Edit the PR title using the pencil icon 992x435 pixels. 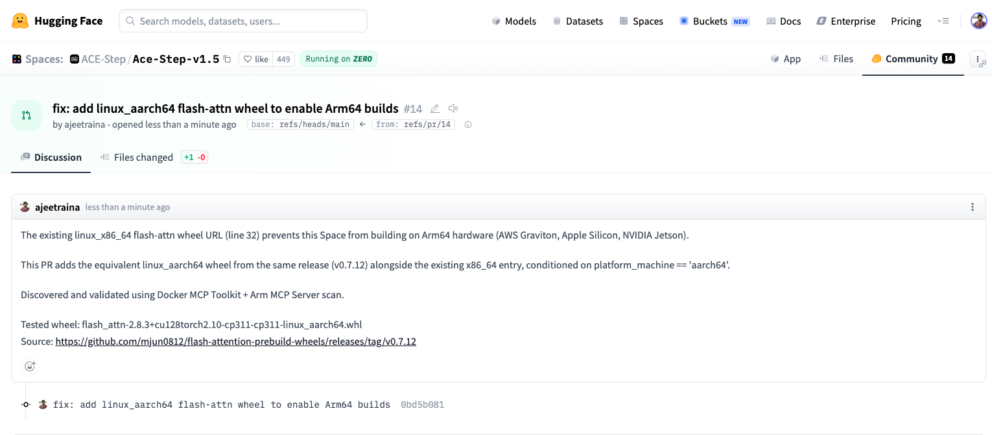point(434,108)
